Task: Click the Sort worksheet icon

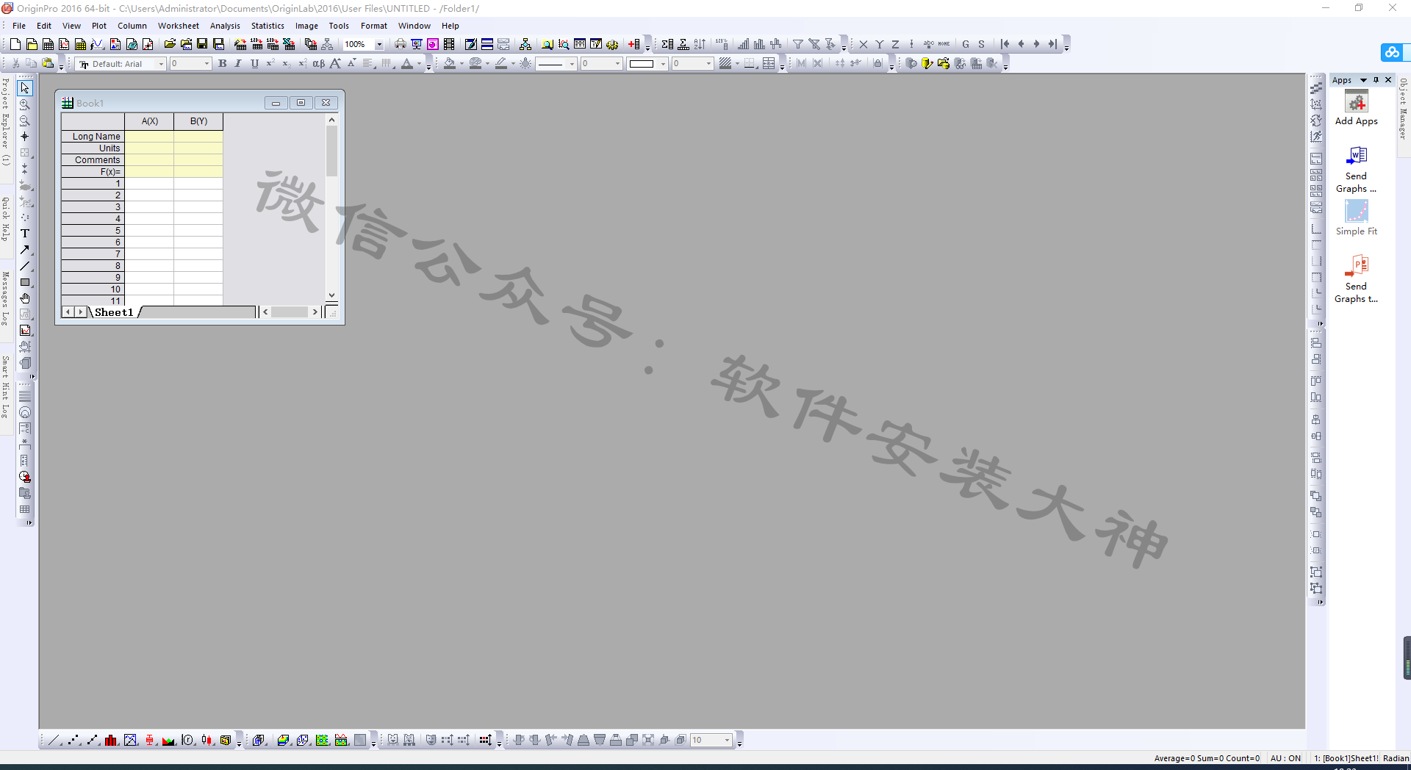Action: coord(700,44)
